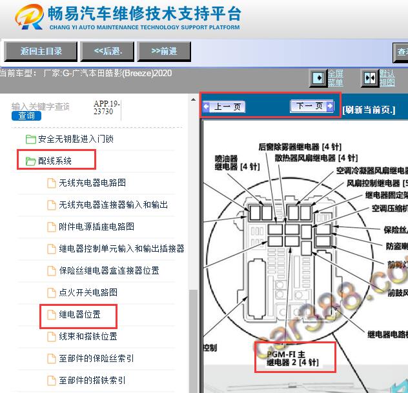Image resolution: width=408 pixels, height=393 pixels.
Task: Click page icon beside 无线充电器连接器输入和输出
Action: click(x=51, y=205)
